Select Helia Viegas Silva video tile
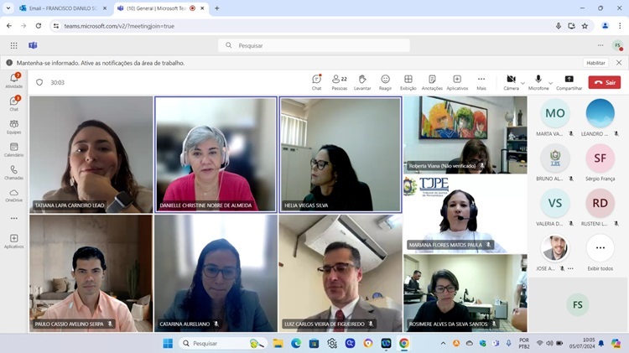 340,154
